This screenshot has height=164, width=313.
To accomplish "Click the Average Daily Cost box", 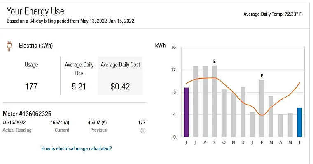I will (x=120, y=76).
